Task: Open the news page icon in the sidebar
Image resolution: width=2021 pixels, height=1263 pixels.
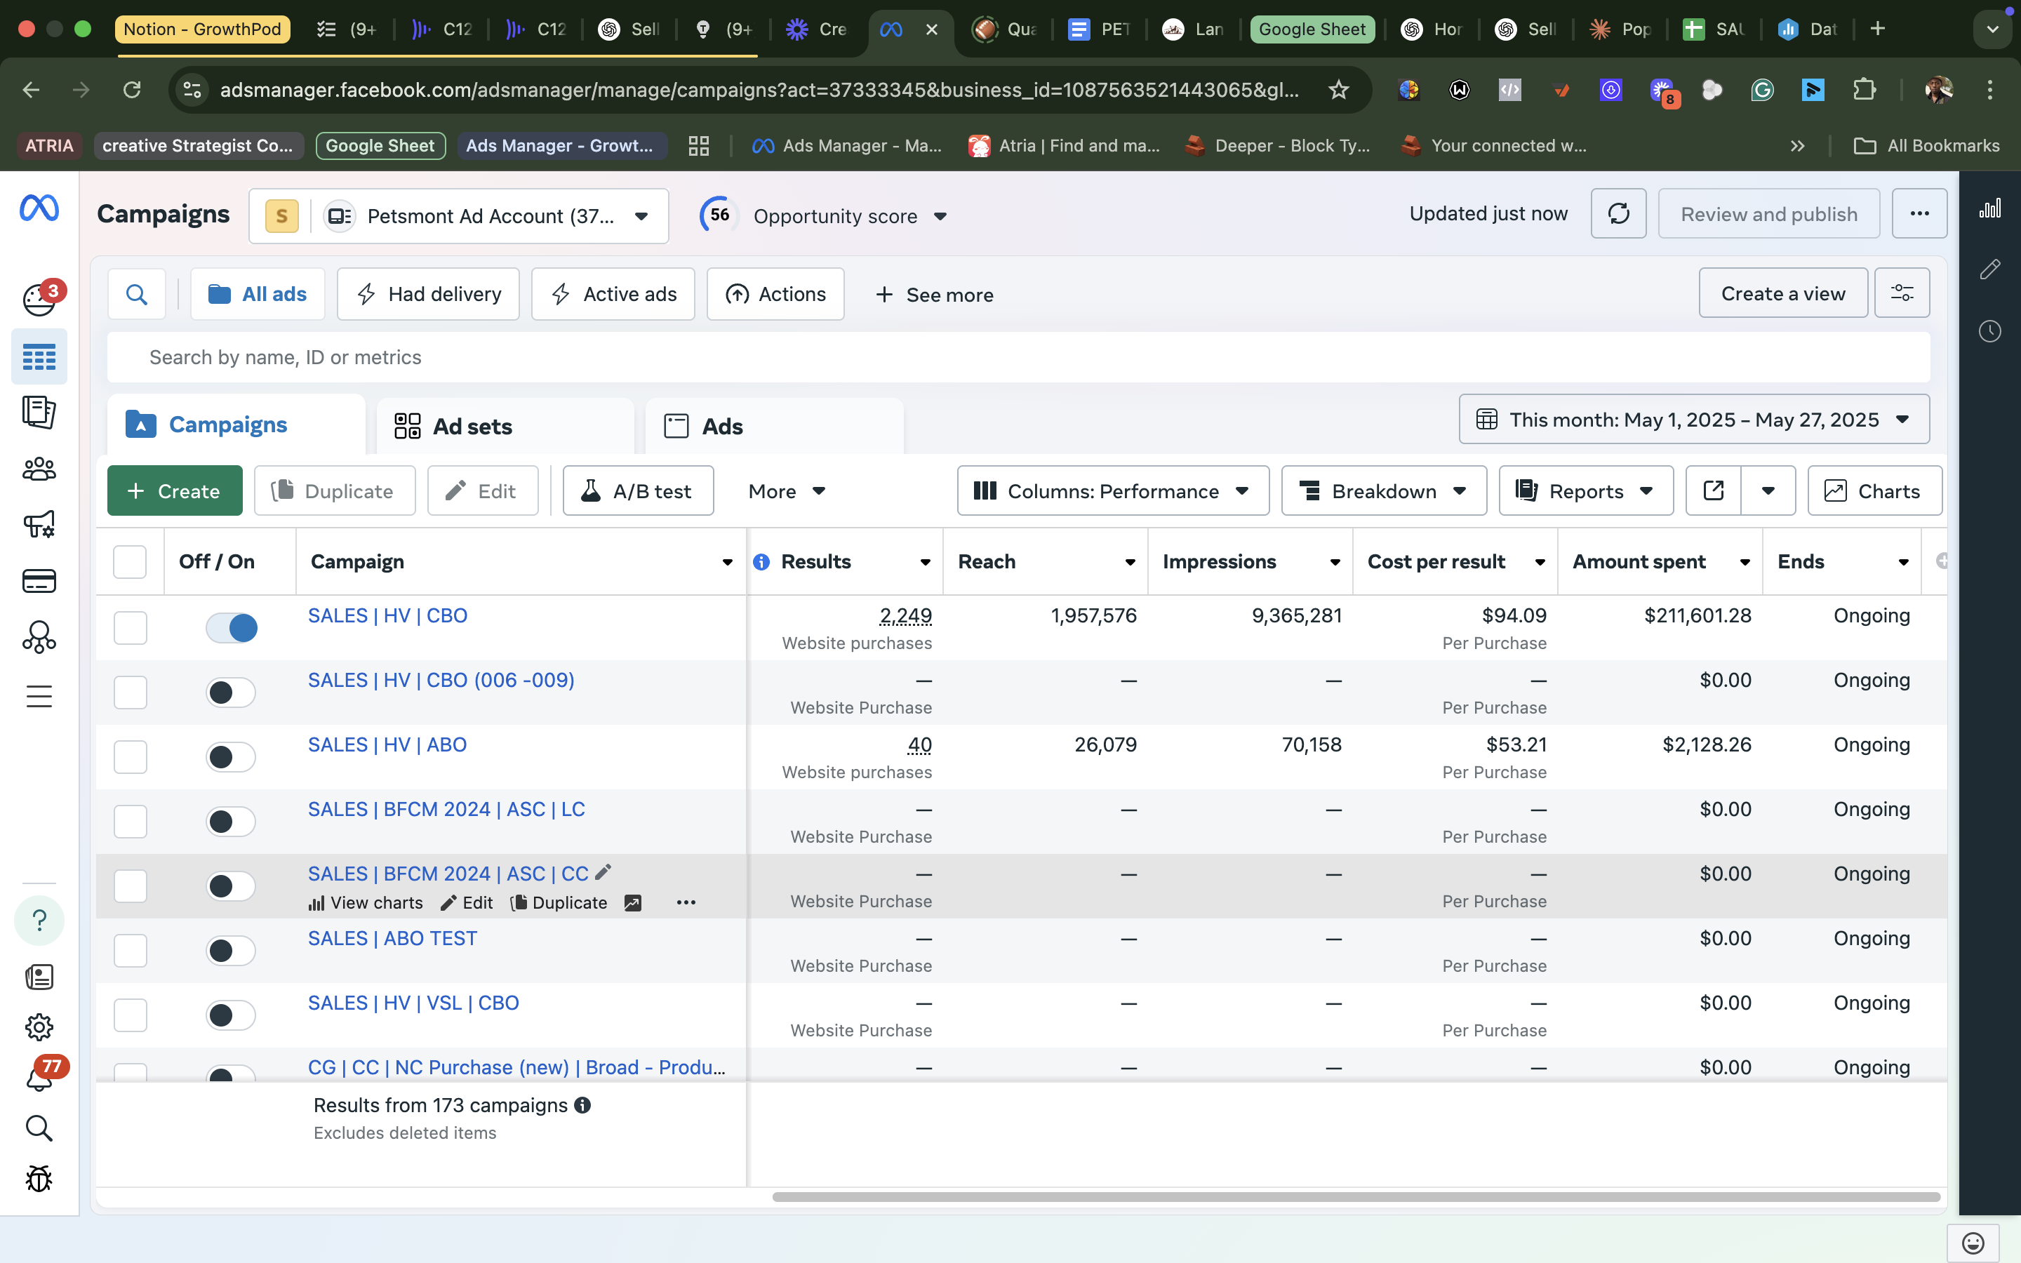Action: point(39,977)
